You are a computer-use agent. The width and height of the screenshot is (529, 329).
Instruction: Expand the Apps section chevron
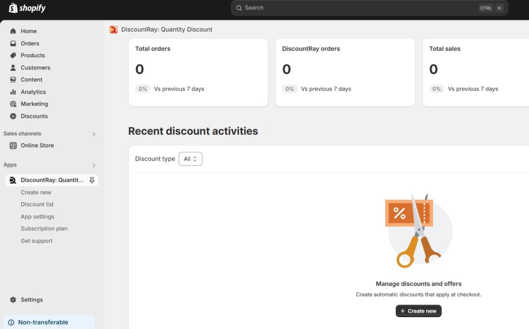(94, 165)
